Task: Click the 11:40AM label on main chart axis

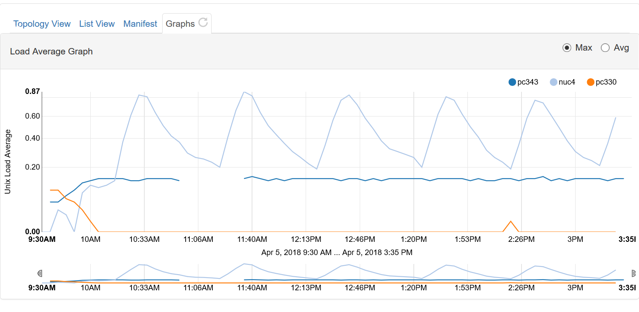Action: (x=252, y=239)
